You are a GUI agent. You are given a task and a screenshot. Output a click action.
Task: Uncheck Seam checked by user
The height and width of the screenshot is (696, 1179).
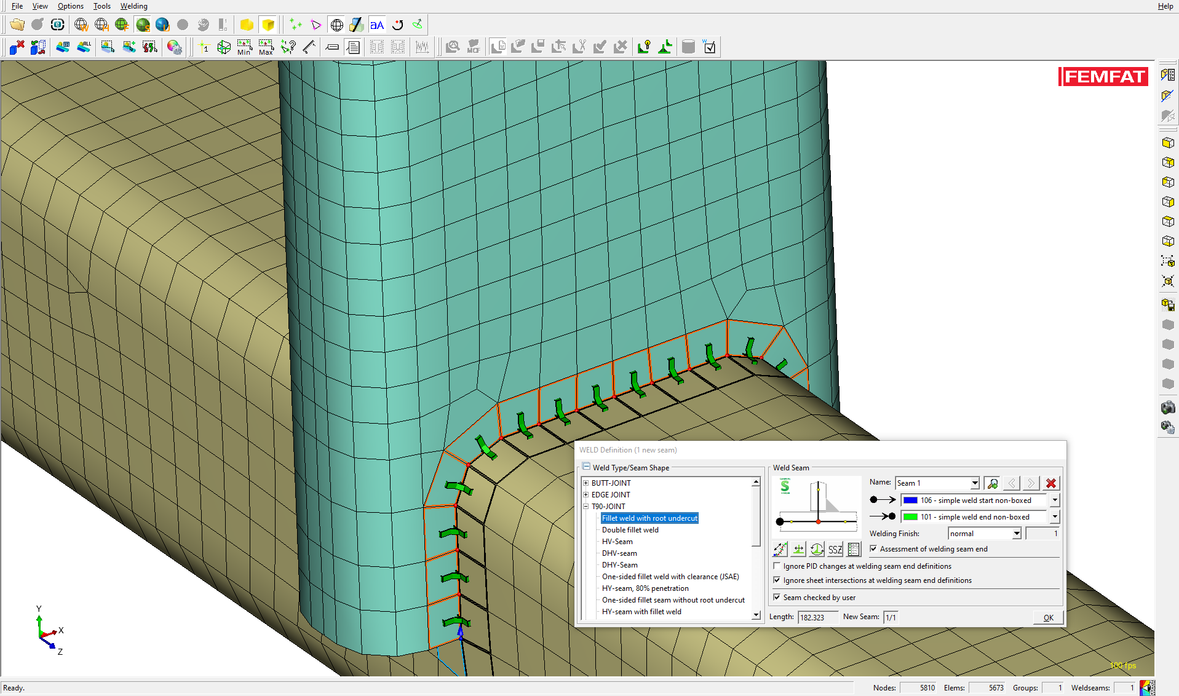777,598
